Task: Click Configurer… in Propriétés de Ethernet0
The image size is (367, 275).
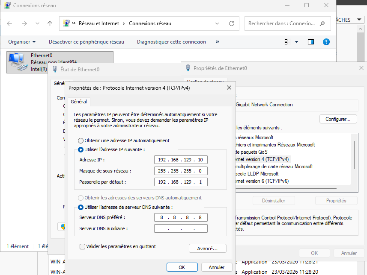Action: click(x=338, y=119)
